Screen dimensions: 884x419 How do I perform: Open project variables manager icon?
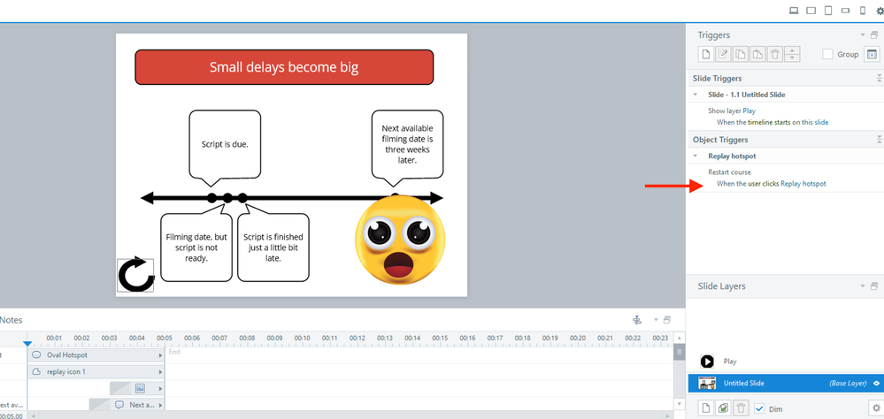click(872, 54)
